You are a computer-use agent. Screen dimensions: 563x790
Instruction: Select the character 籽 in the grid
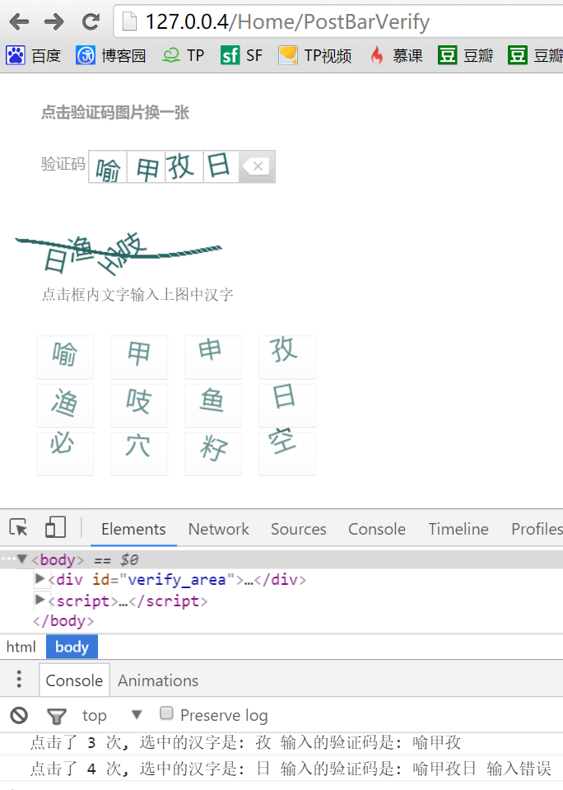coord(213,453)
